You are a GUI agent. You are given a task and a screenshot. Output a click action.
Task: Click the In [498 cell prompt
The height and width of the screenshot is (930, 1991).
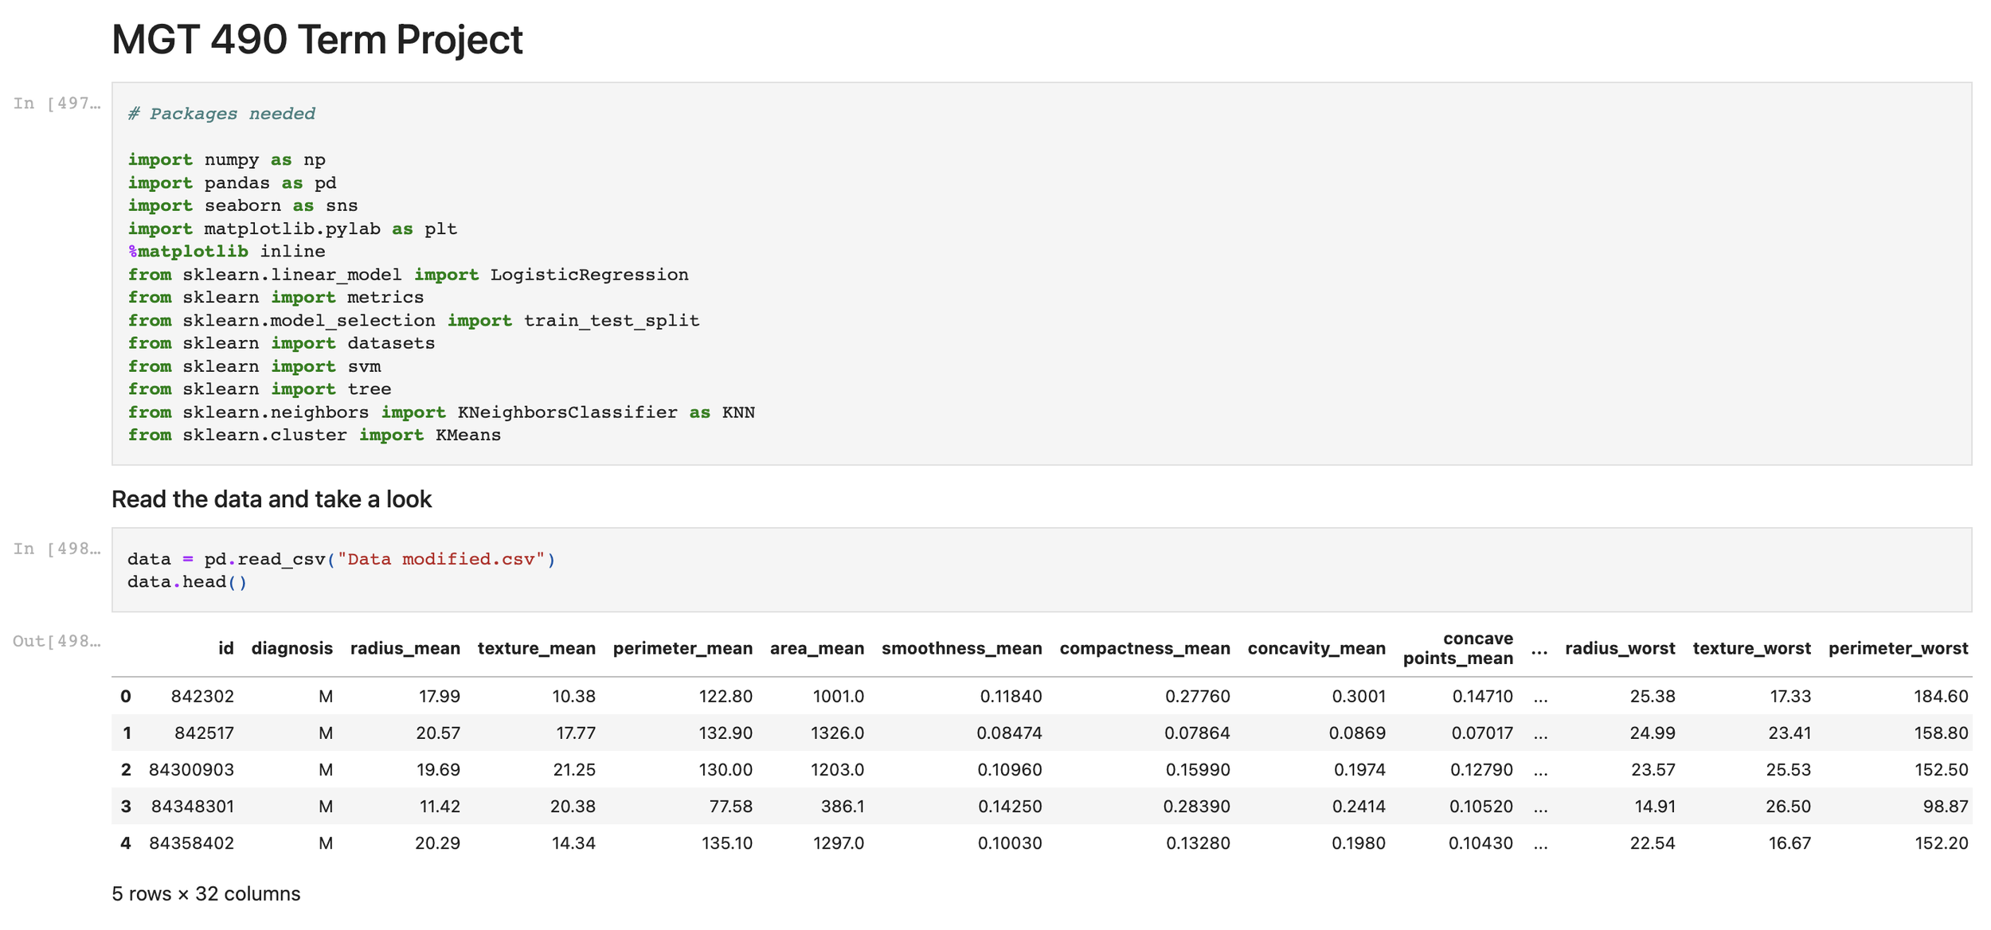(57, 549)
